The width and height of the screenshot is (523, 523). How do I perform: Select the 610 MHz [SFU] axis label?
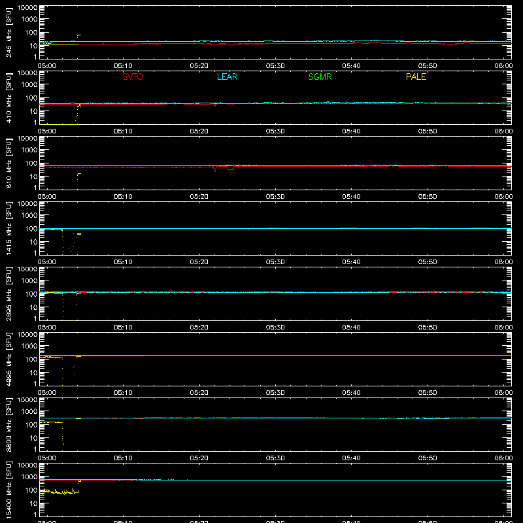[8, 163]
